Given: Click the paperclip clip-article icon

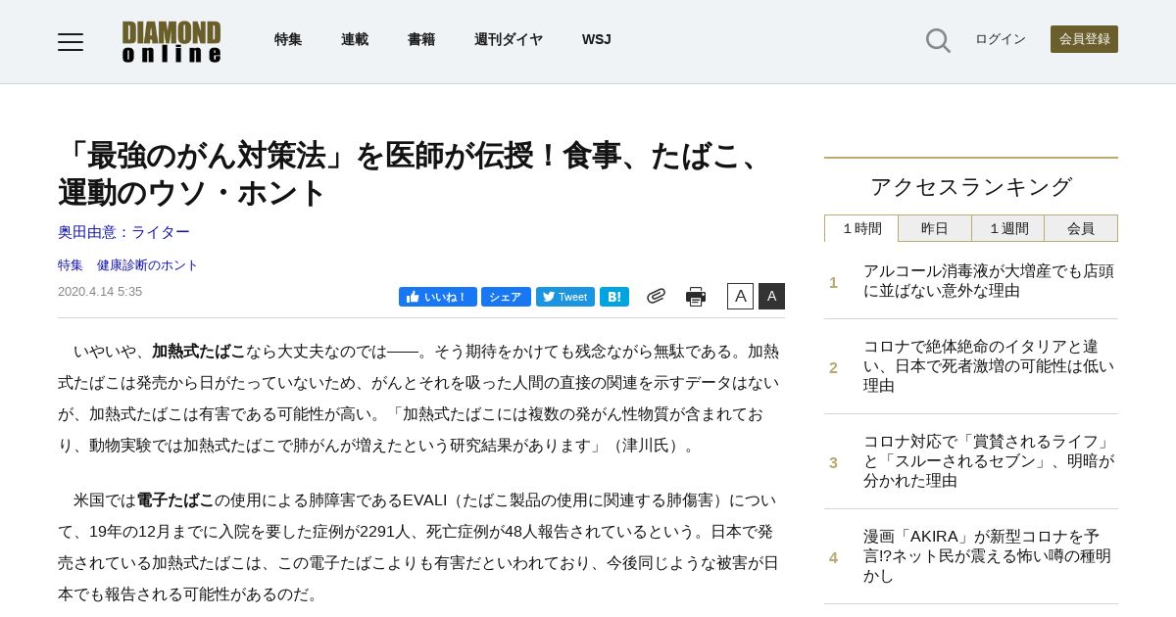Looking at the screenshot, I should click(x=656, y=296).
